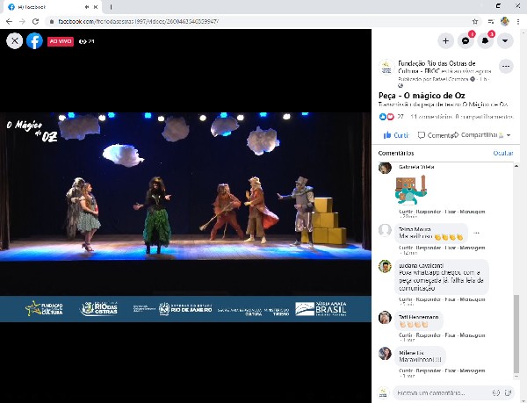Click the Curtir like button on the post
Image resolution: width=527 pixels, height=403 pixels.
[396, 135]
